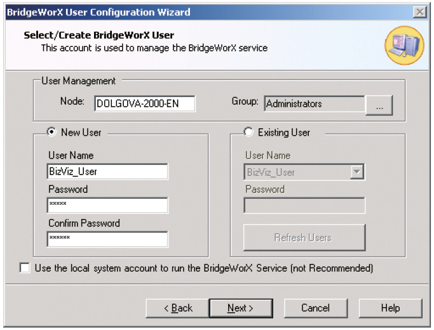
Task: Click the 'User Management' group label
Action: 78,81
